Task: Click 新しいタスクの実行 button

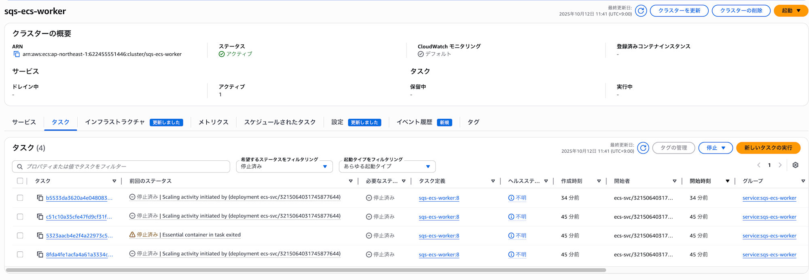Action: [x=768, y=148]
